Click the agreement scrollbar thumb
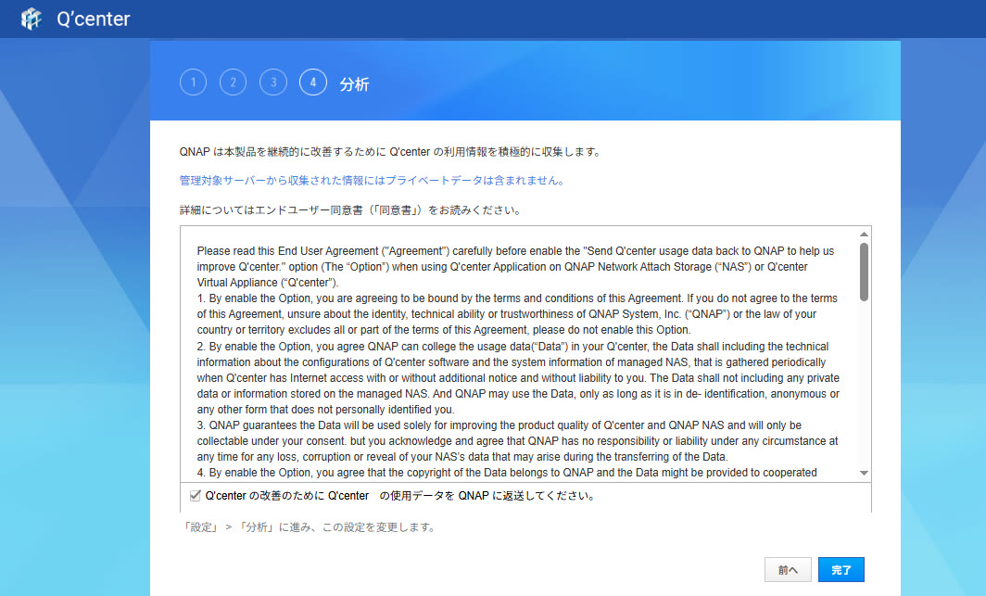Viewport: 986px width, 596px height. pos(864,272)
